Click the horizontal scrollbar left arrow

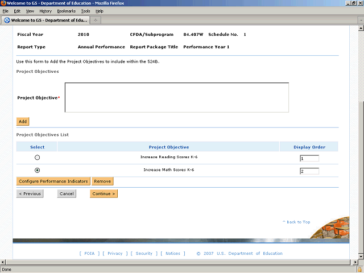coord(2,262)
